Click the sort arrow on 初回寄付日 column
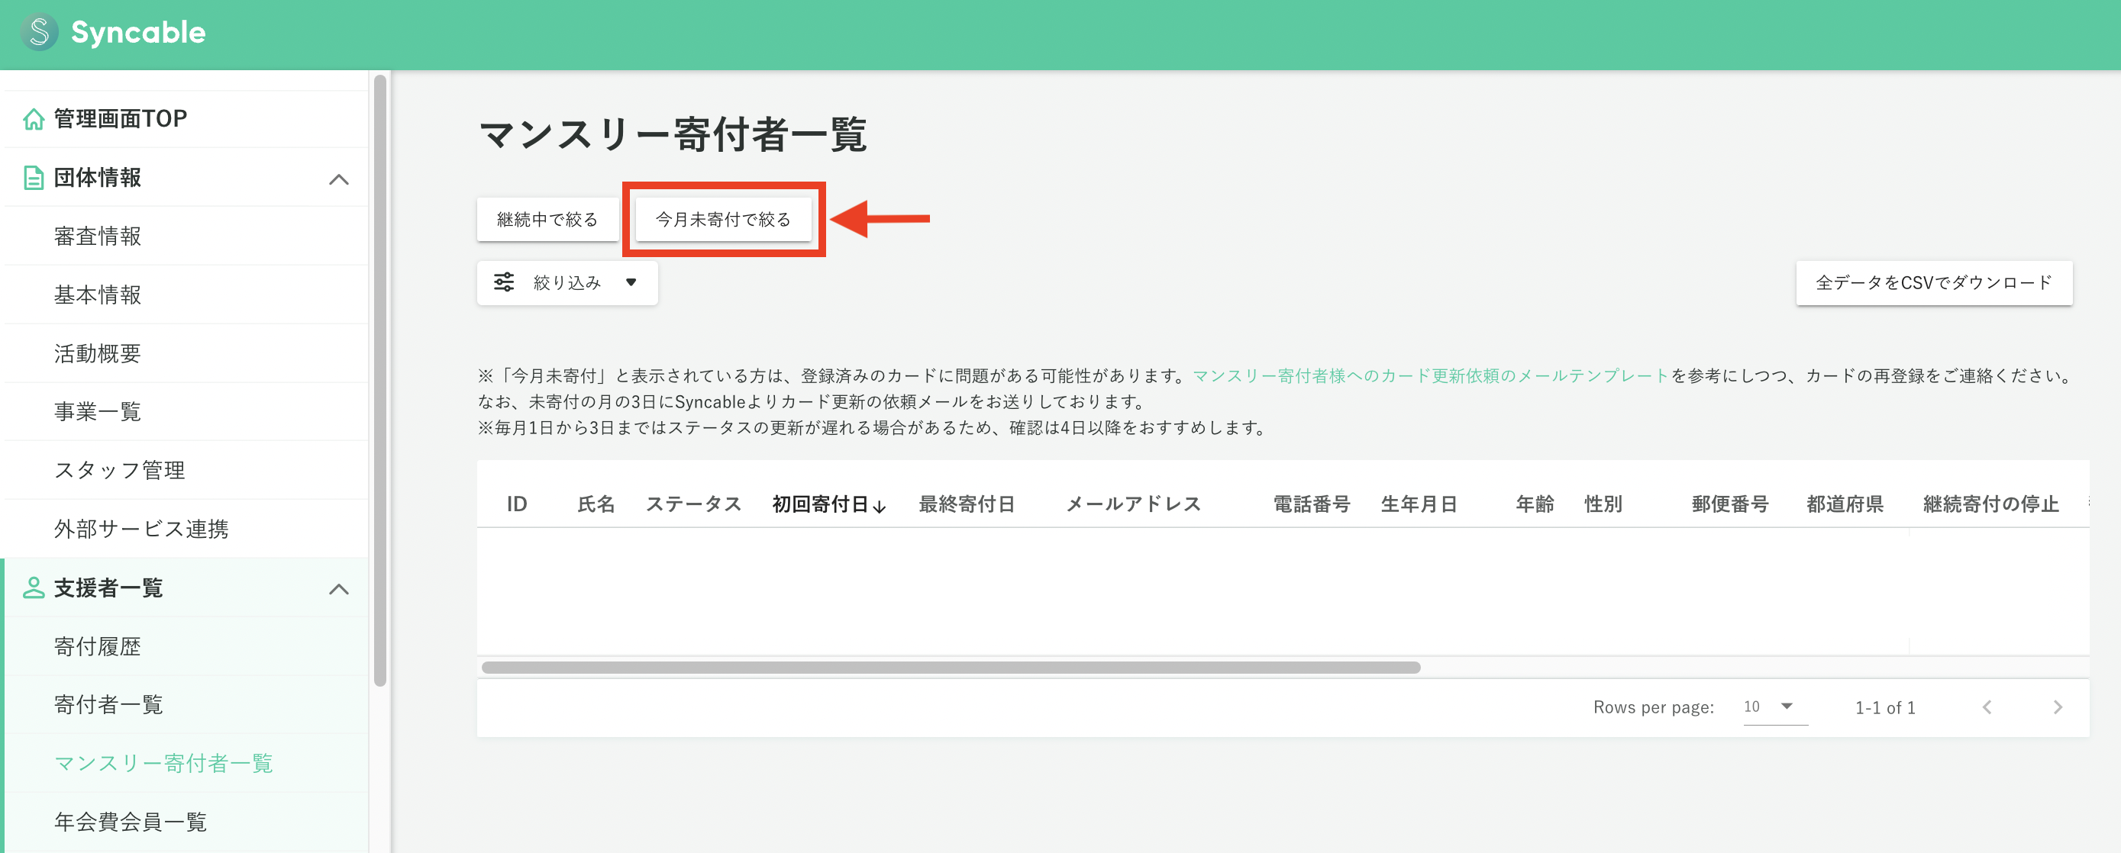 click(x=881, y=507)
